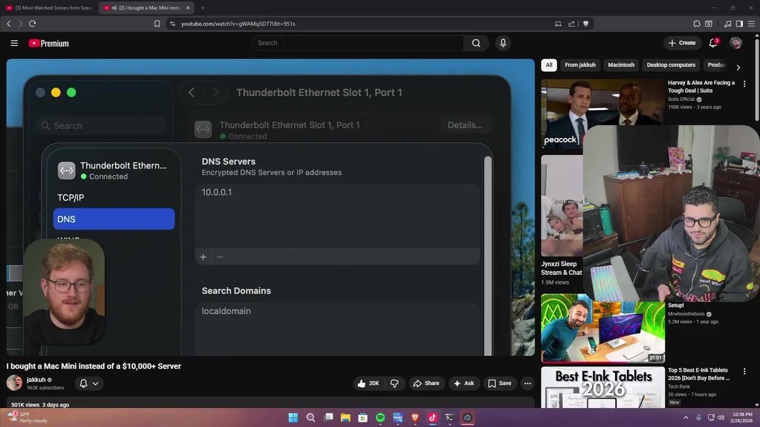The width and height of the screenshot is (760, 427).
Task: Open Brave browser taskbar icon
Action: [415, 418]
